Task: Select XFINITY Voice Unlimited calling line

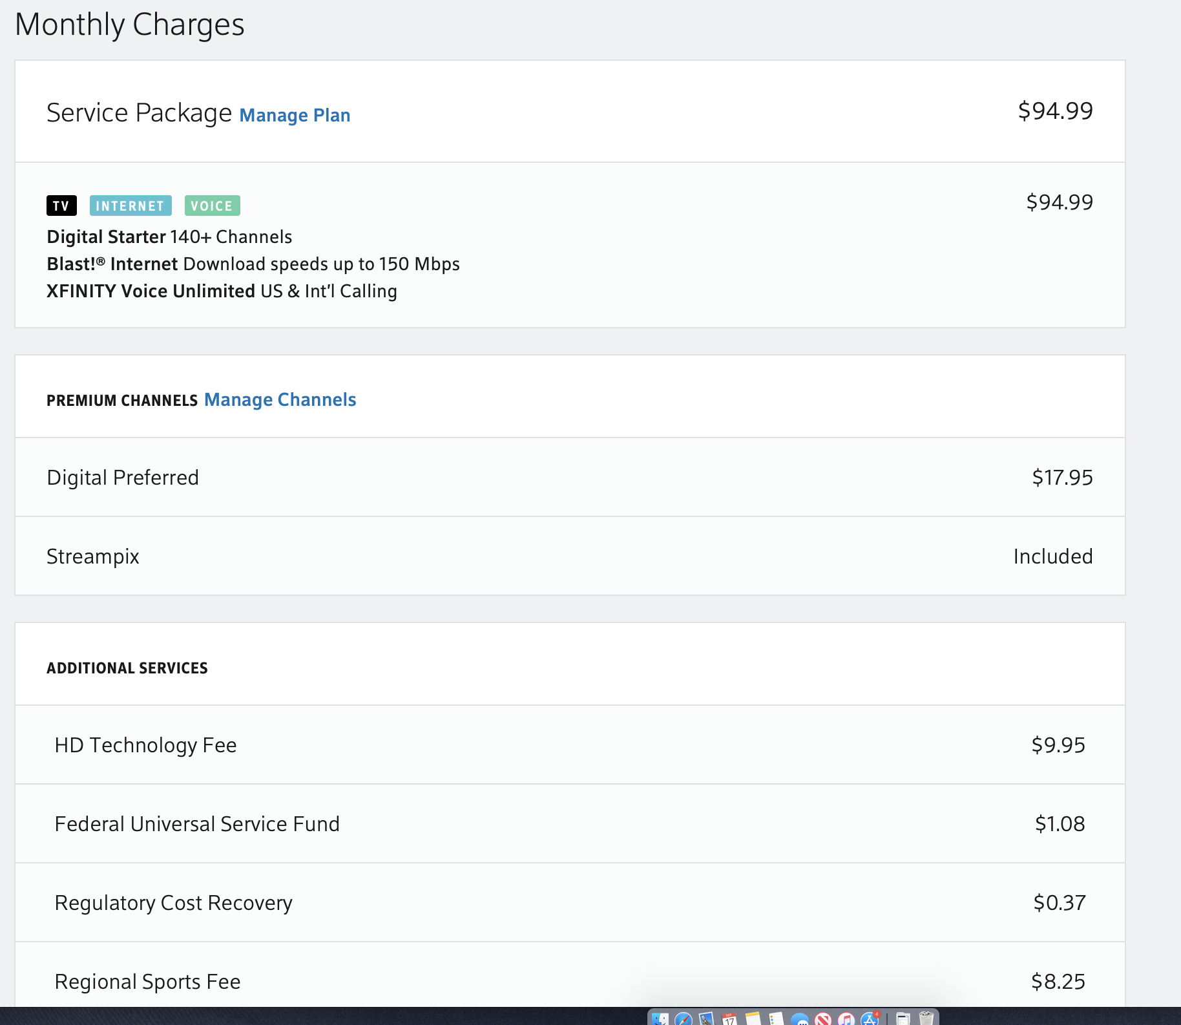Action: [x=222, y=291]
